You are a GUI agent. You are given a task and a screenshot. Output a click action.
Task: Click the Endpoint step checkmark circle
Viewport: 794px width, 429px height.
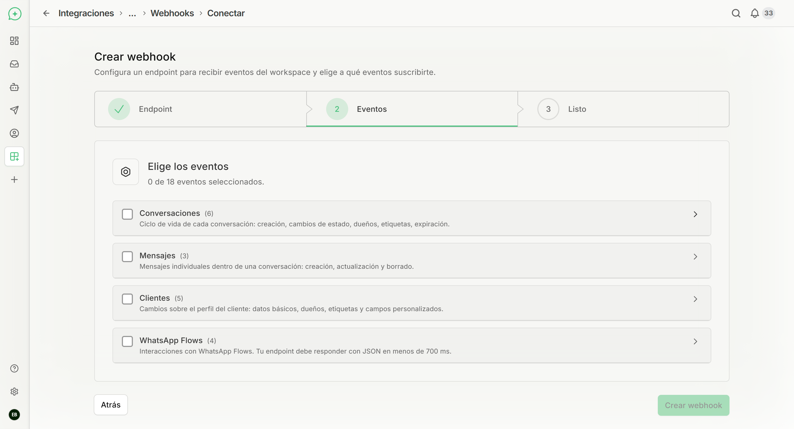[x=119, y=109]
